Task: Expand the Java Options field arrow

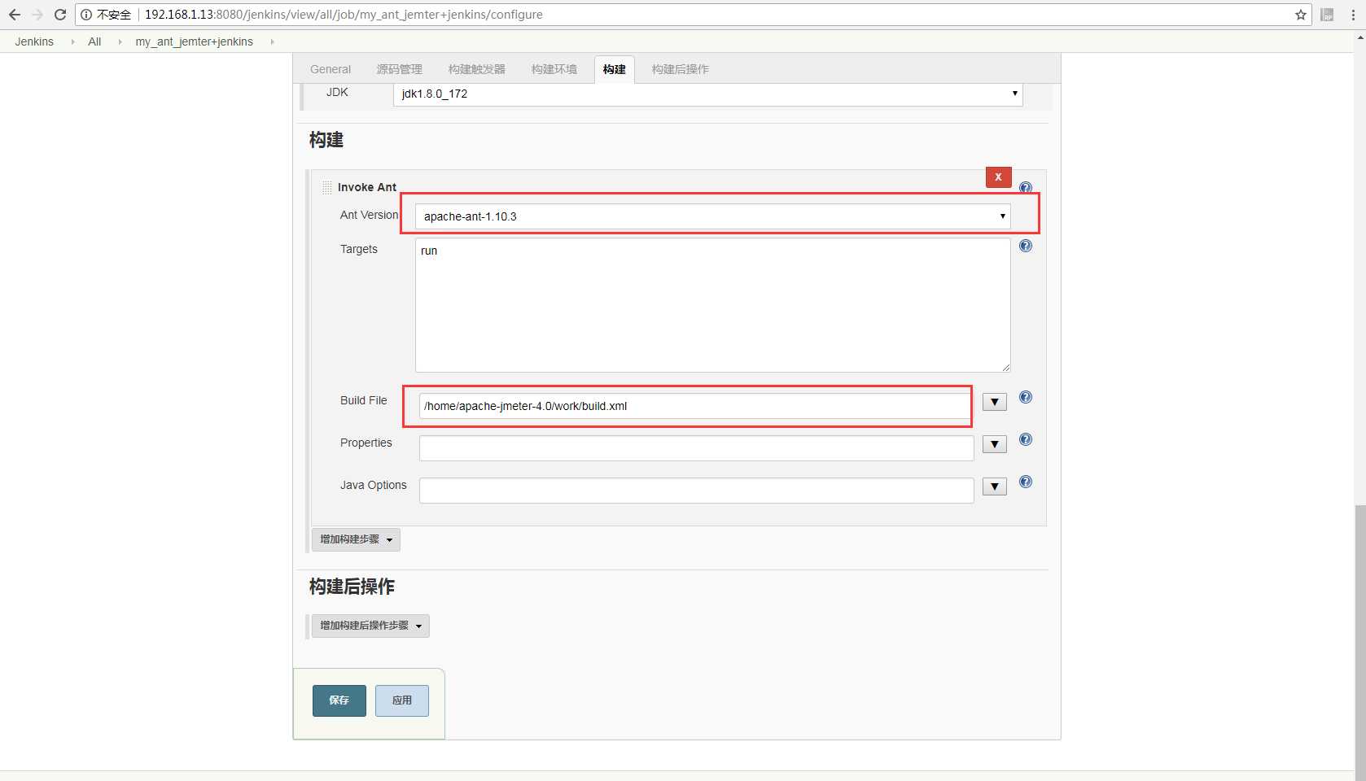Action: (x=994, y=486)
